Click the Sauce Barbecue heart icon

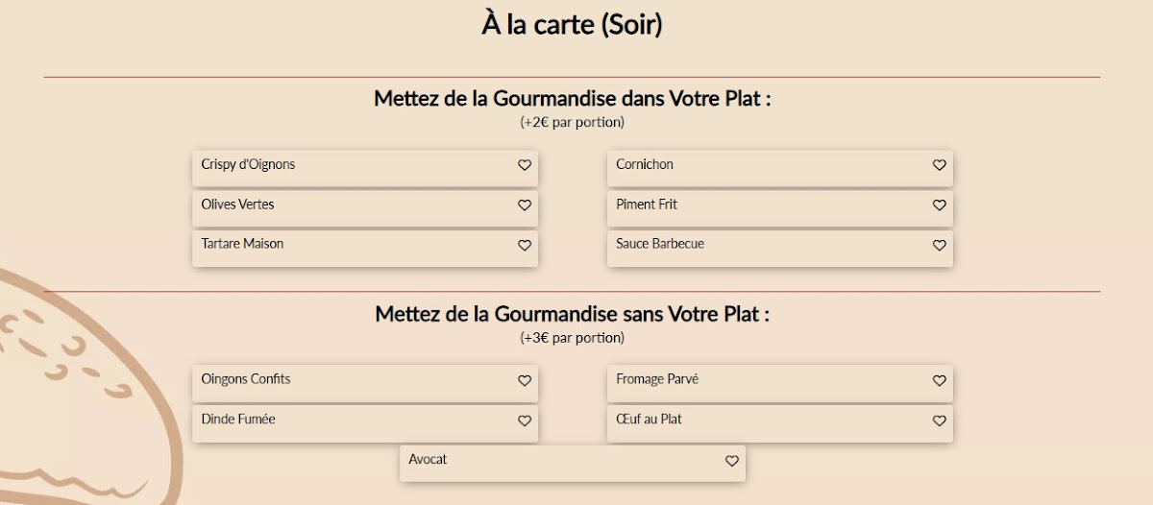(940, 245)
